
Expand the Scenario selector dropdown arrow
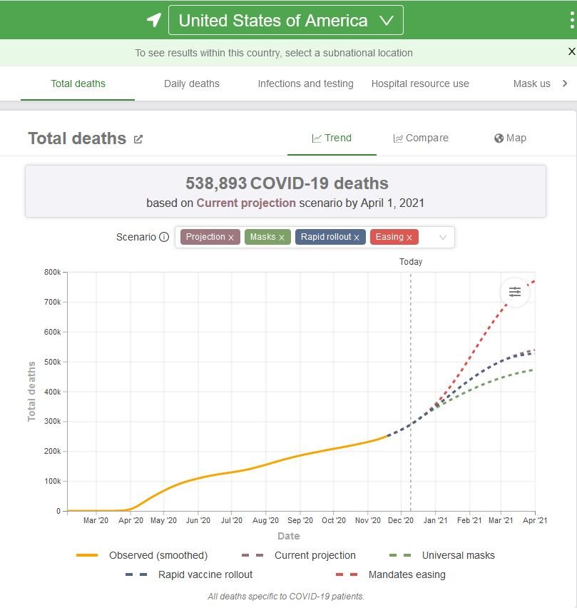[x=442, y=238]
